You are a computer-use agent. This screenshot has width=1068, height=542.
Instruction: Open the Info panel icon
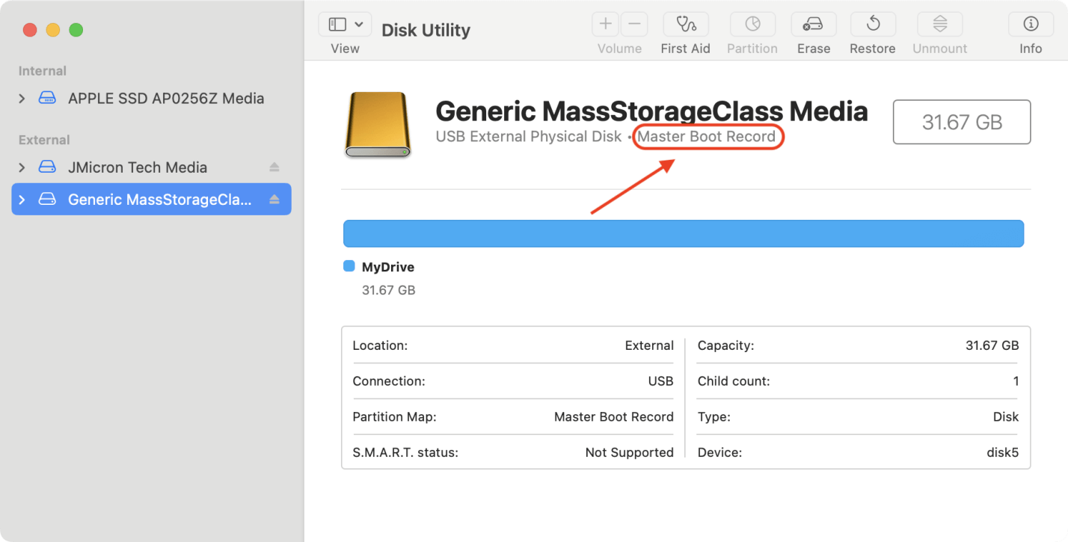[1030, 25]
